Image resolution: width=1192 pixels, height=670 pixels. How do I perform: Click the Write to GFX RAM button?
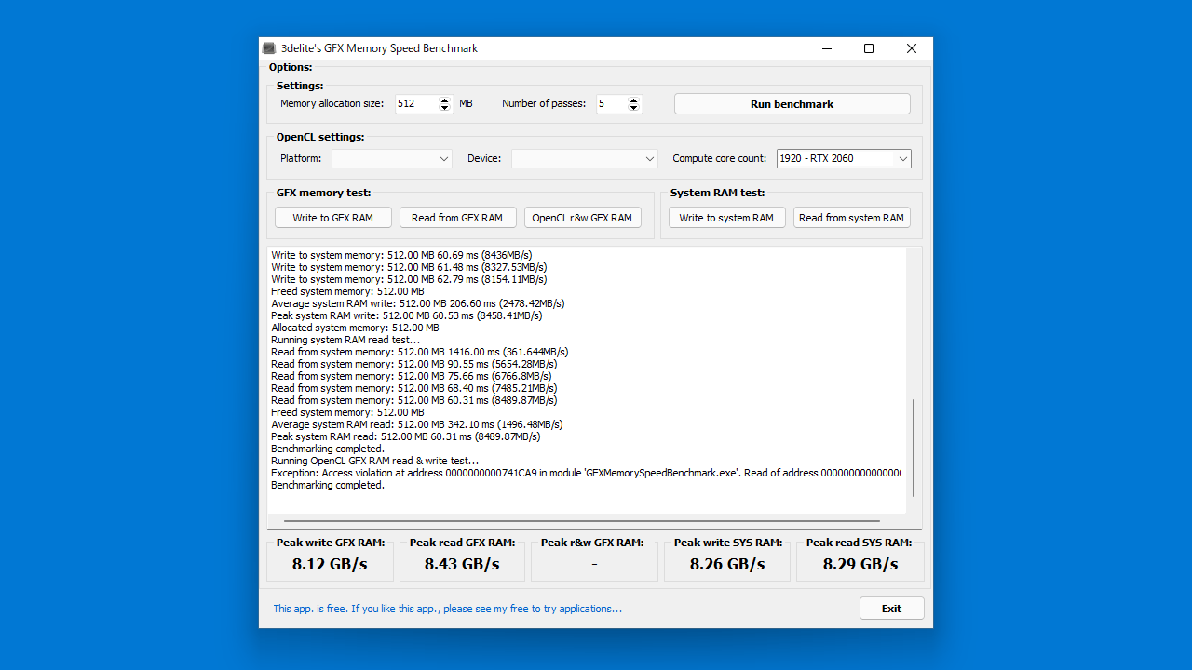(332, 218)
